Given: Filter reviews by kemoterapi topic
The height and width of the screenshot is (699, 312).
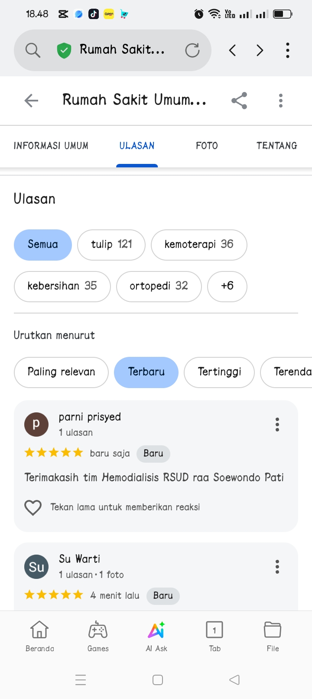Looking at the screenshot, I should tap(199, 245).
